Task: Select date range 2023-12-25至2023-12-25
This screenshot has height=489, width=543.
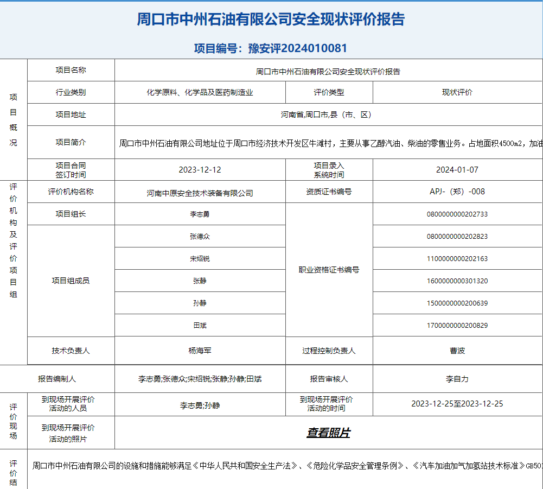Action: click(x=457, y=404)
